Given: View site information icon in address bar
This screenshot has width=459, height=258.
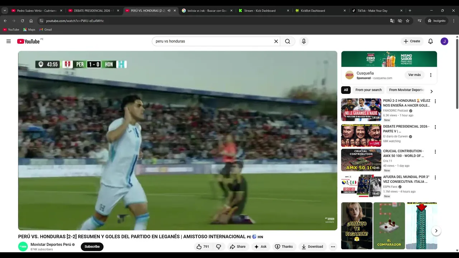Looking at the screenshot, I should point(41,21).
